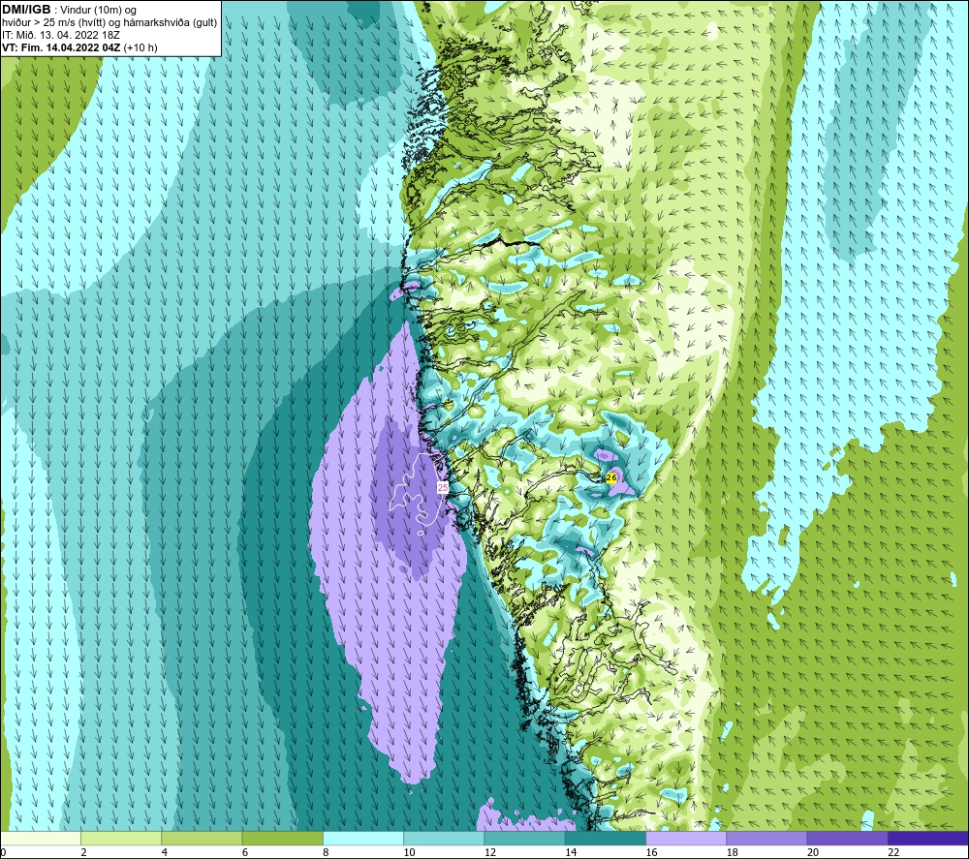
Task: Click the 'Vindur (10m) og' text
Action: click(x=98, y=11)
